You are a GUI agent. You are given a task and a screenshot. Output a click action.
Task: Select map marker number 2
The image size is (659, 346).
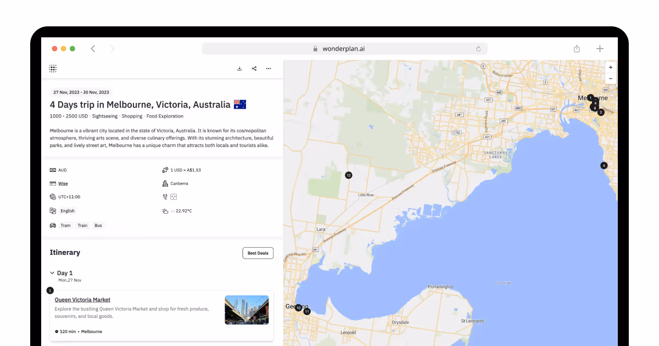tap(601, 112)
